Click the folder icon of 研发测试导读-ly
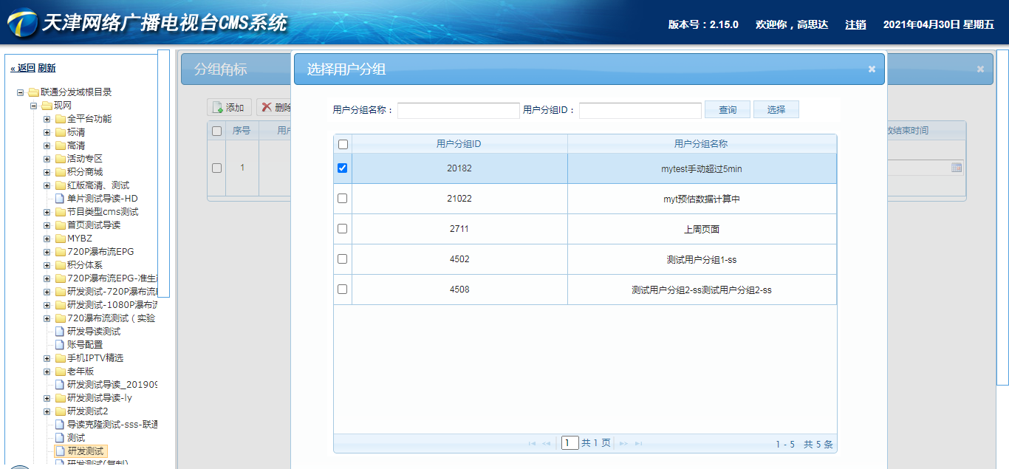Screen dimensions: 1009x469 61,398
